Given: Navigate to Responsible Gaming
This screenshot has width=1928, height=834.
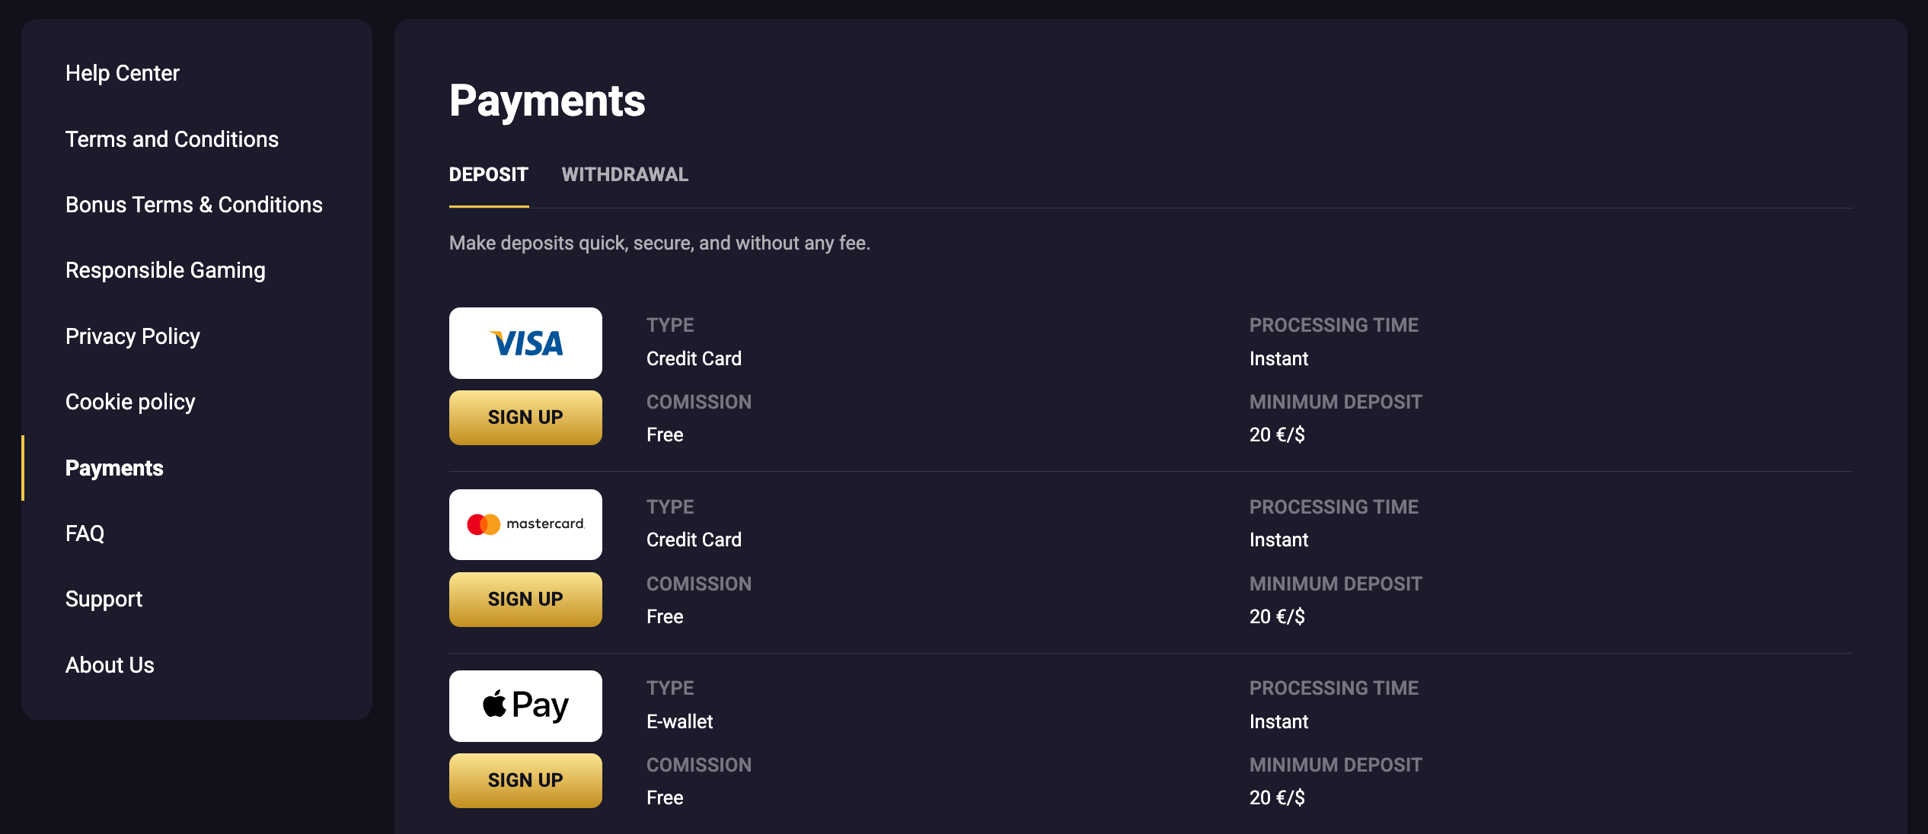Looking at the screenshot, I should point(165,270).
